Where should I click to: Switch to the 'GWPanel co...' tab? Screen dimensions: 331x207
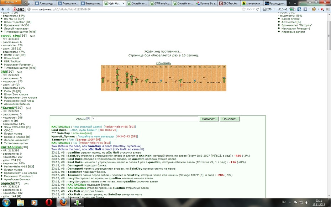(x=161, y=3)
